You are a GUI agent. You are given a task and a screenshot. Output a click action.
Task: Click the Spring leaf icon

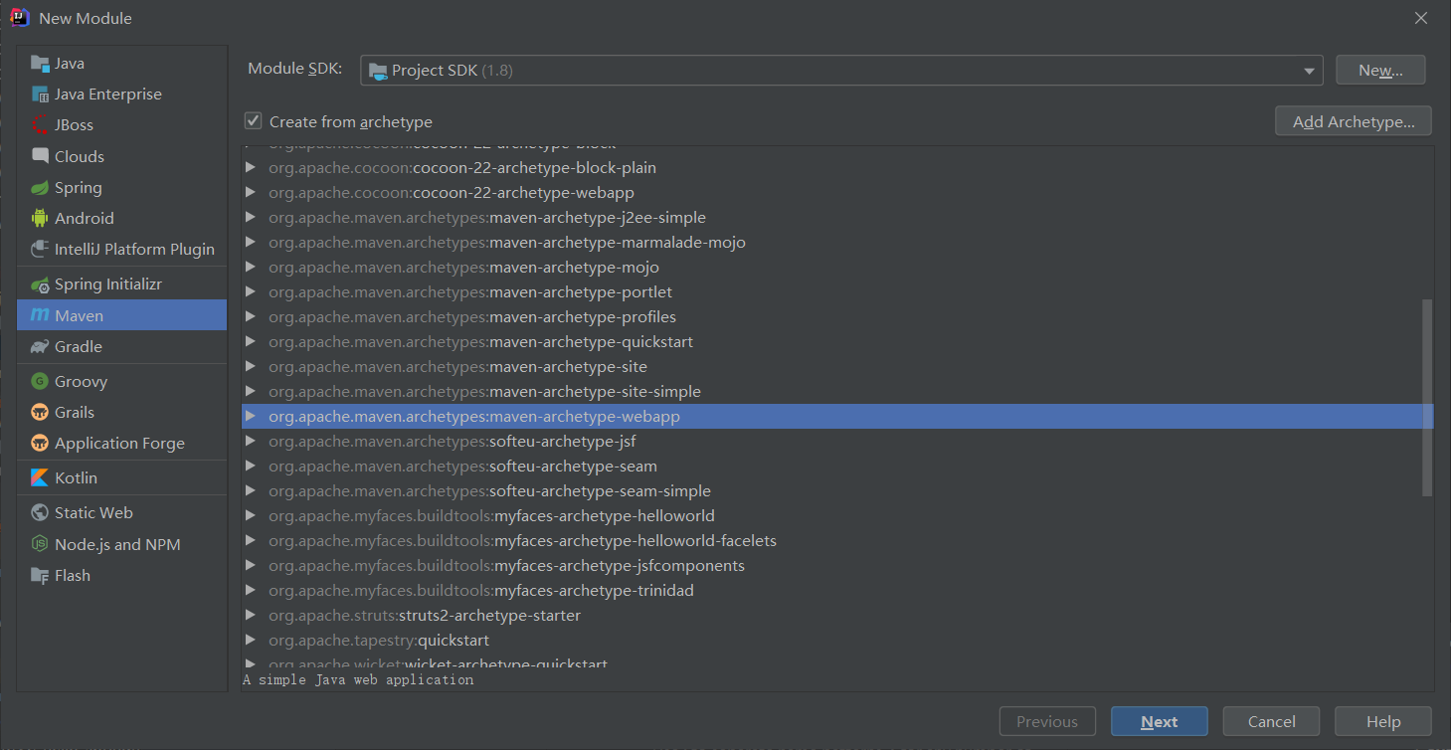point(40,187)
